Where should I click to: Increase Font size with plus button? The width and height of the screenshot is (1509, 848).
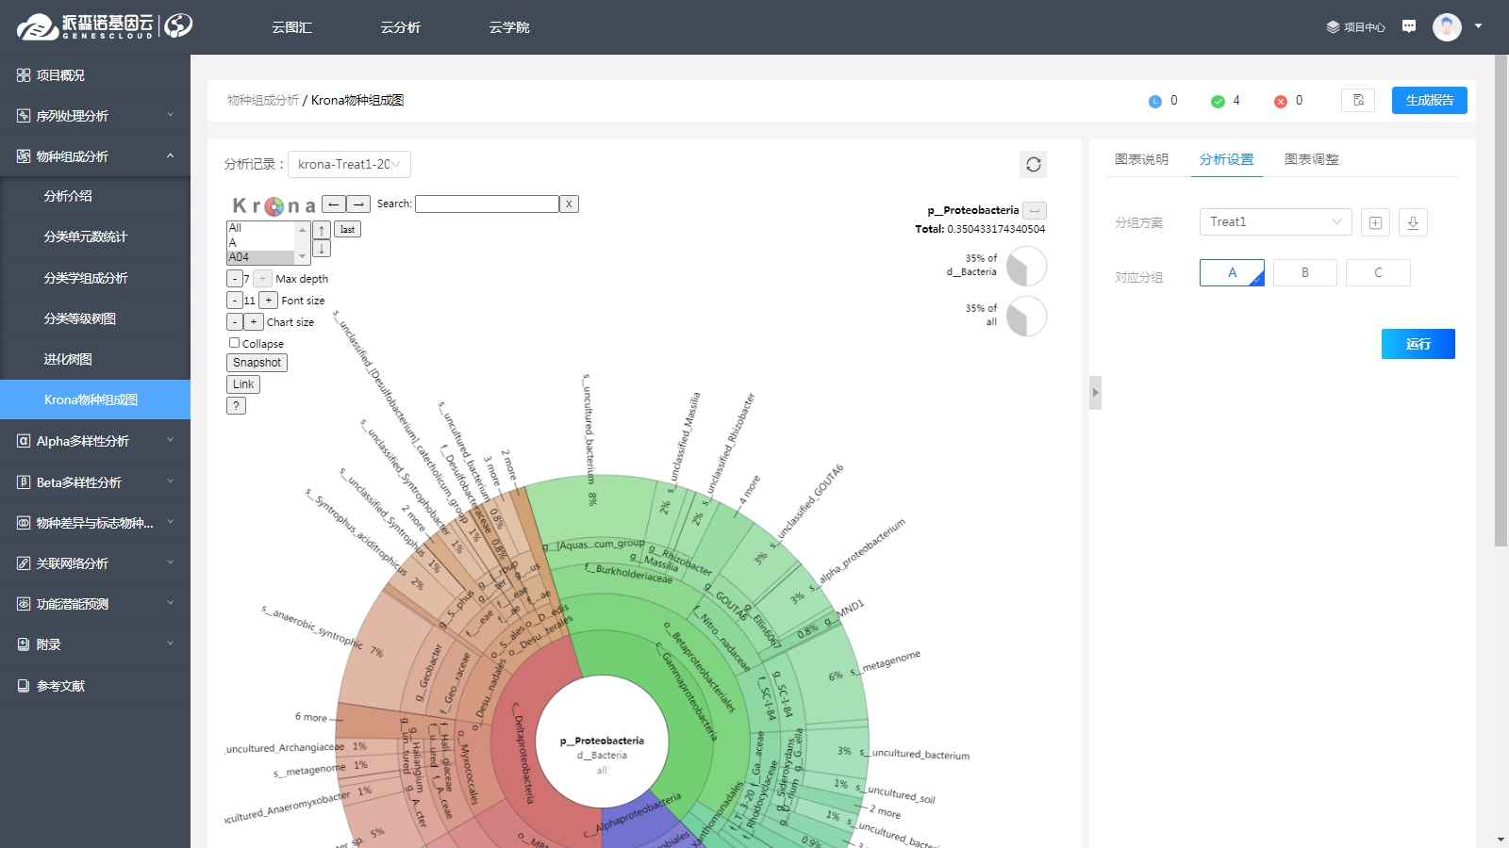coord(268,301)
